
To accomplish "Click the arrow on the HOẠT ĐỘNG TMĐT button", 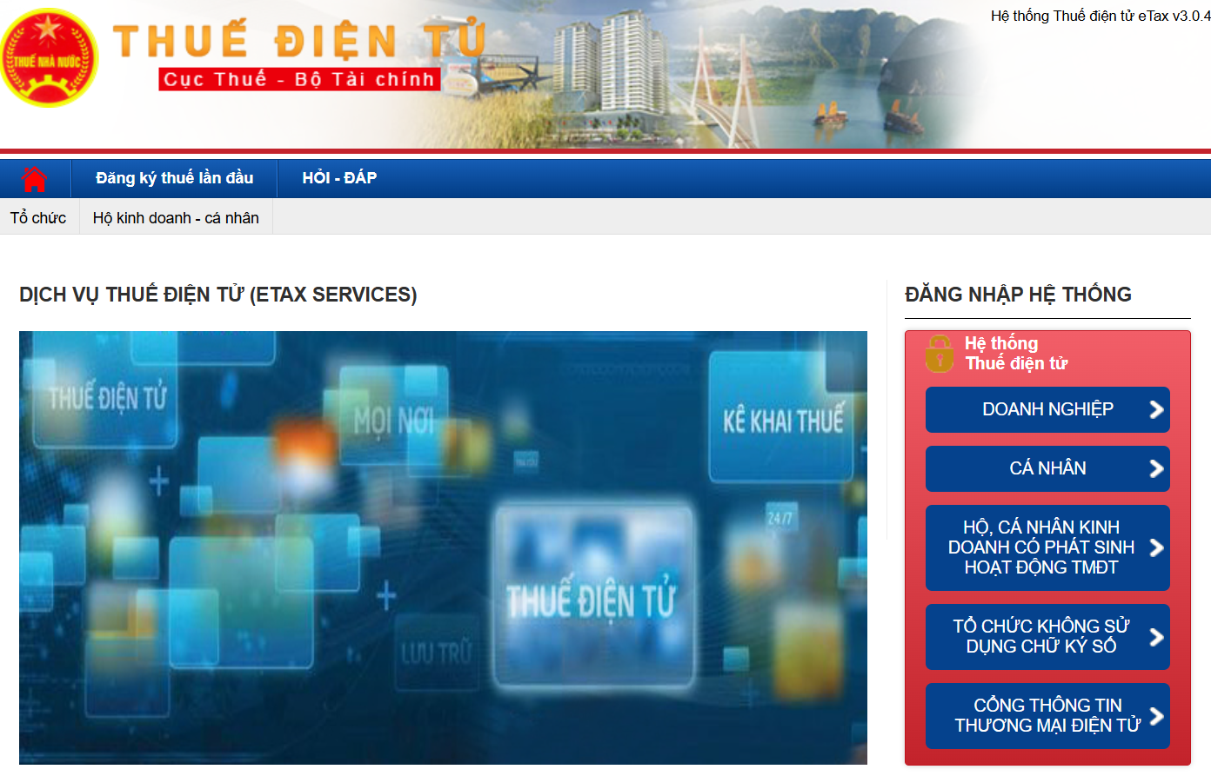I will tap(1156, 547).
